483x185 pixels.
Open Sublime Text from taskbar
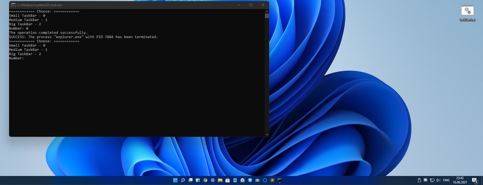click(272, 180)
